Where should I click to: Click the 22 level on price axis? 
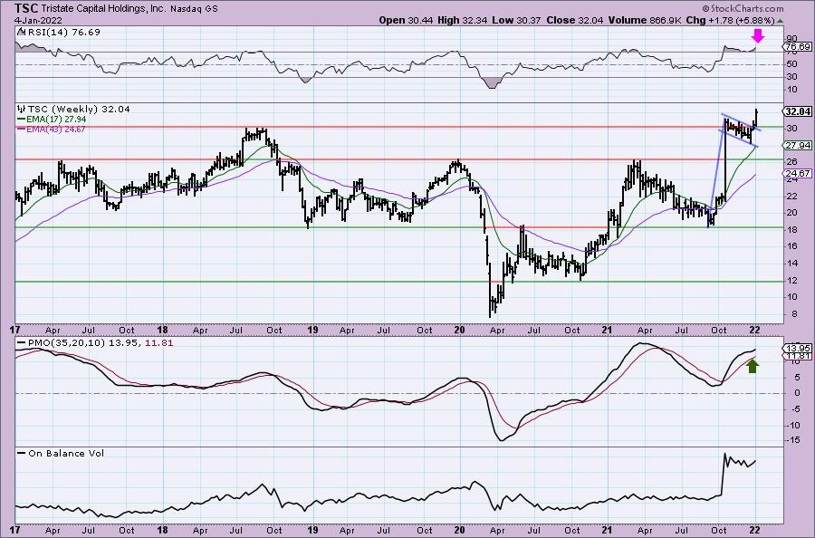(792, 196)
